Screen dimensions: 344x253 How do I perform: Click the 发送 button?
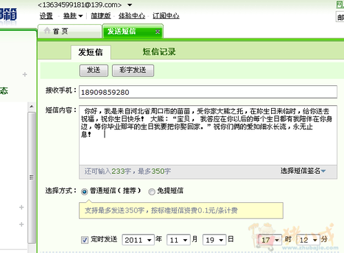(x=94, y=70)
